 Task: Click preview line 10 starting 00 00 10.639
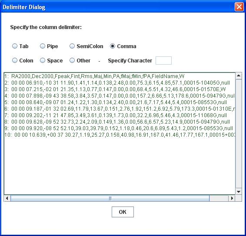coord(120,134)
